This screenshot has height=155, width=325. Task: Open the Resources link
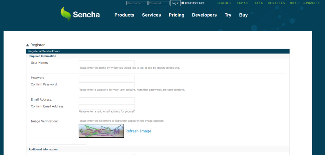coord(276,3)
